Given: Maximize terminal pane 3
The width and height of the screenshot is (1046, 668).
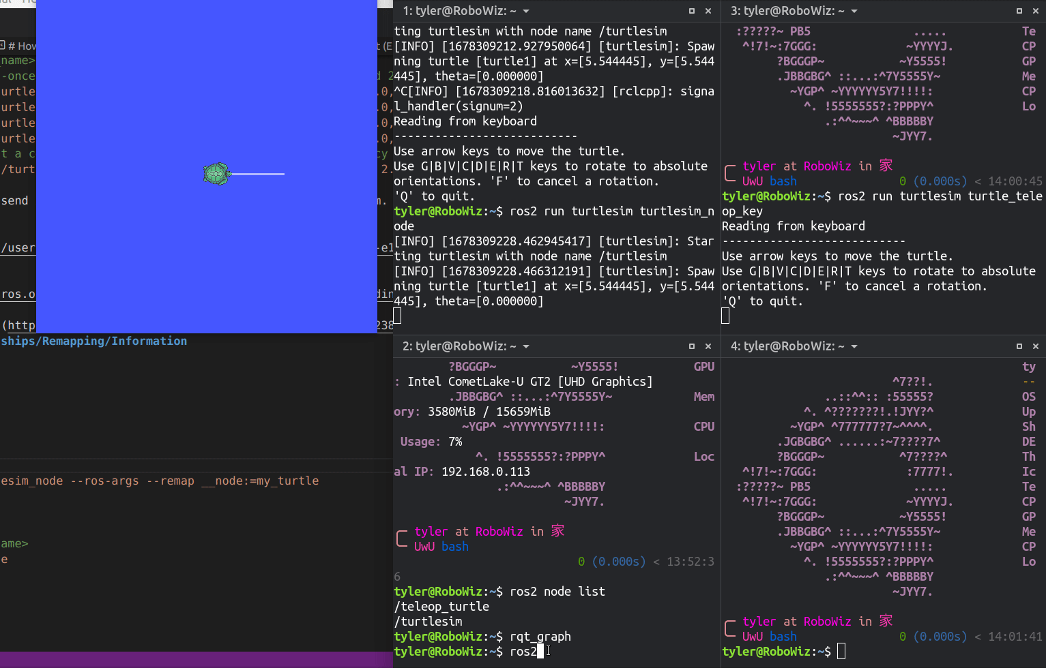Looking at the screenshot, I should [x=1019, y=11].
